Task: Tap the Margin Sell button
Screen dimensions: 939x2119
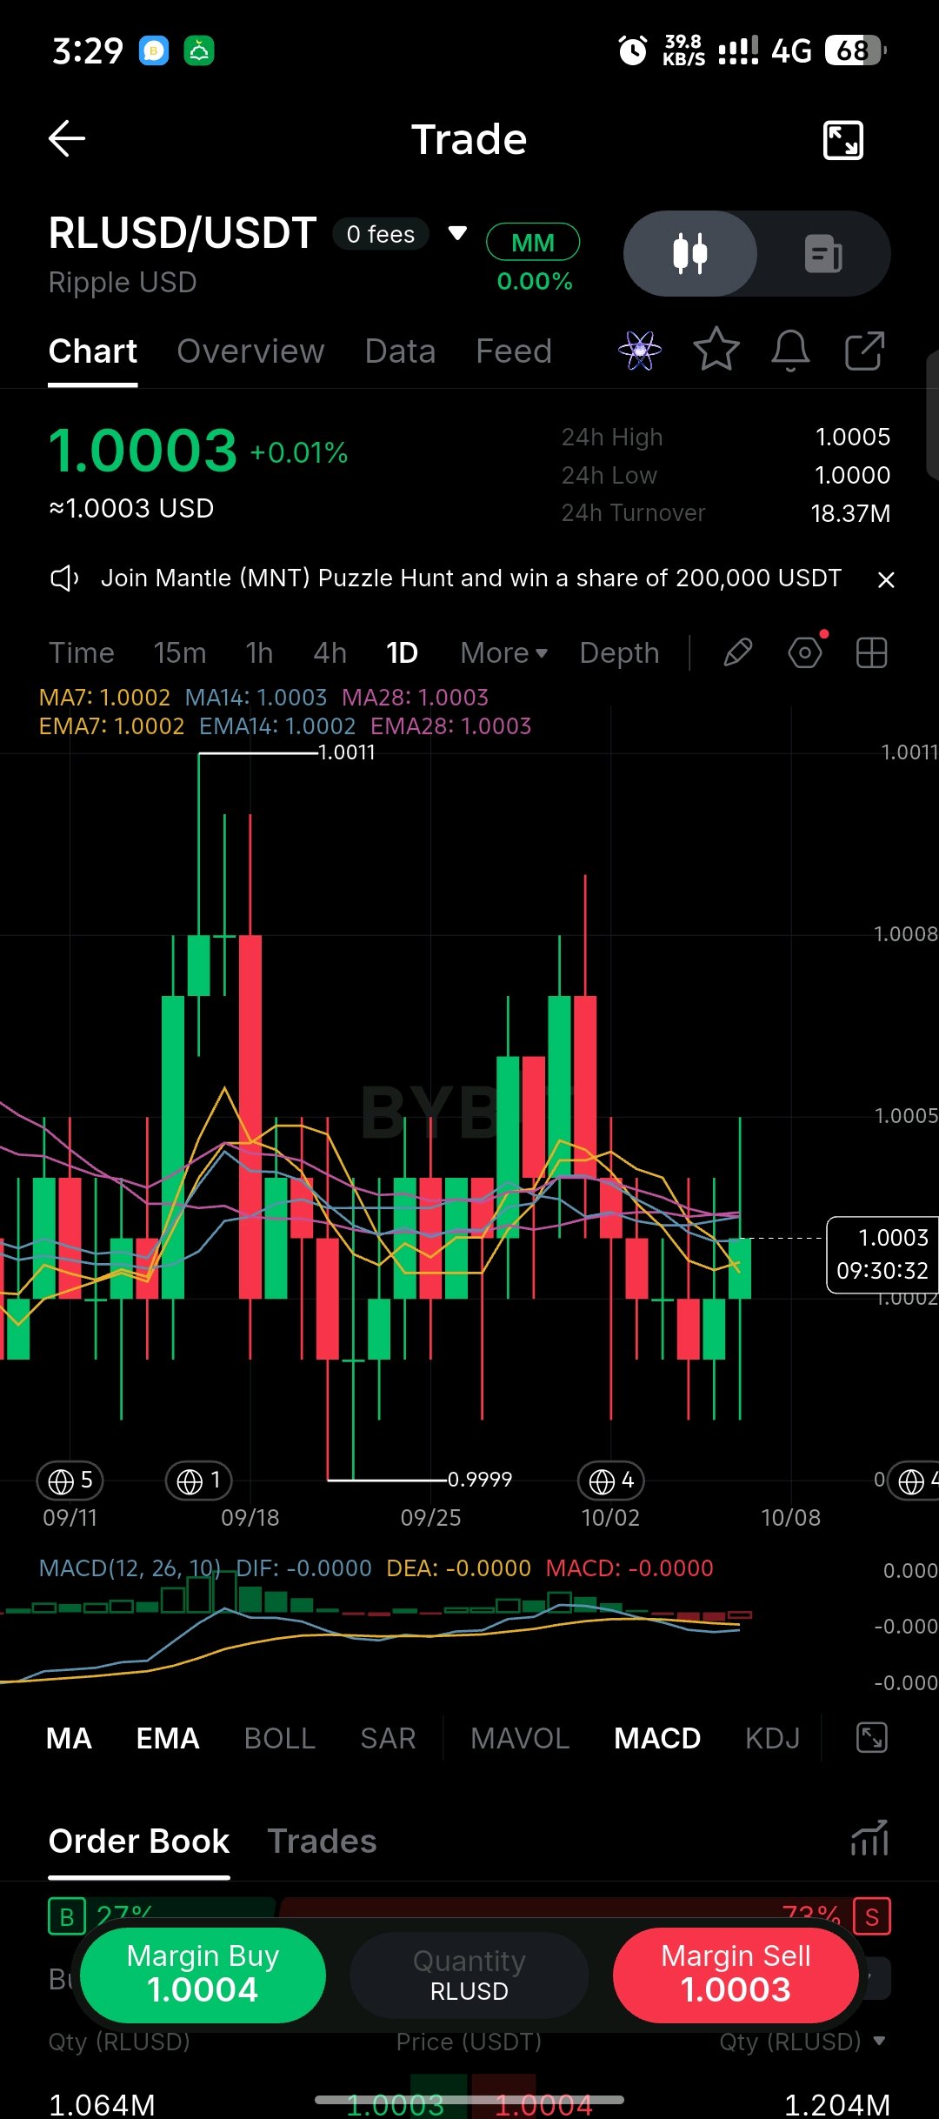Action: [x=736, y=1975]
